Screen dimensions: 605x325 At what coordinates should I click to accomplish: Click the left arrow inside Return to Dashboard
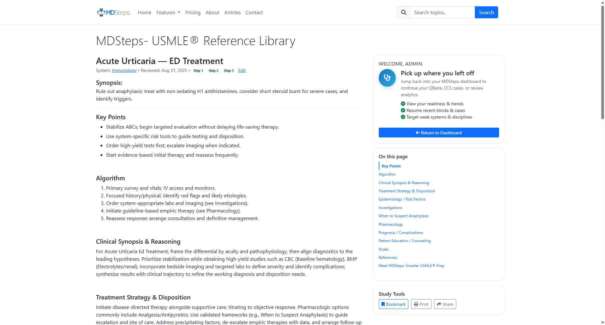pos(418,132)
